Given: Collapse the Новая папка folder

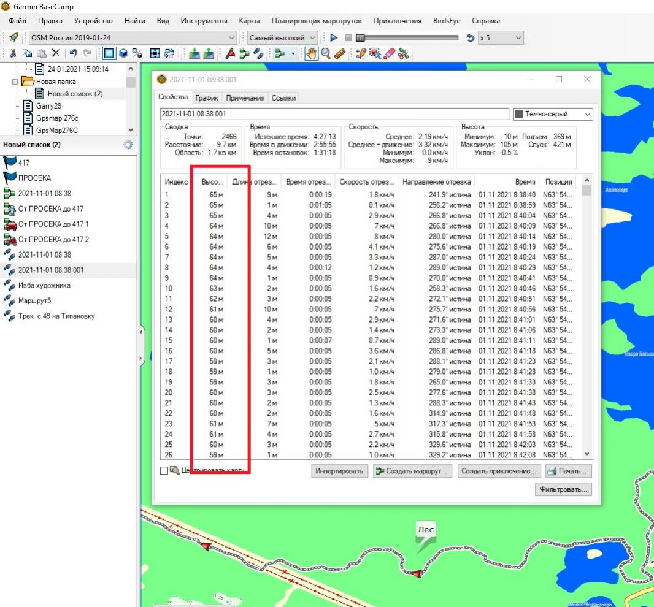Looking at the screenshot, I should (x=15, y=81).
